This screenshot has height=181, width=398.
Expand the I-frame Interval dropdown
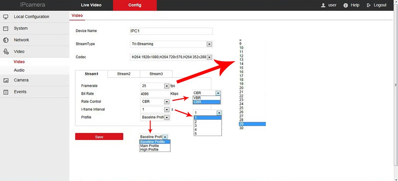click(x=167, y=109)
